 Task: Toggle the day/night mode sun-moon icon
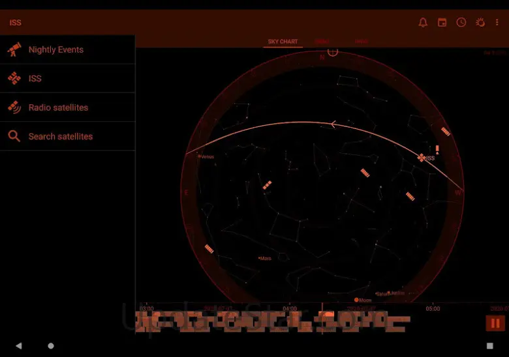[480, 22]
